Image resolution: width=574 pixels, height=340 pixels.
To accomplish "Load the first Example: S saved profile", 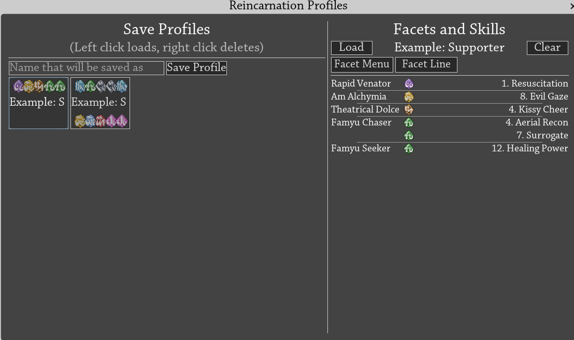I will (x=38, y=103).
